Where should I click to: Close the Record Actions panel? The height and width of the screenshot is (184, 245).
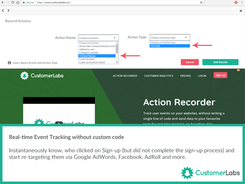click(241, 11)
